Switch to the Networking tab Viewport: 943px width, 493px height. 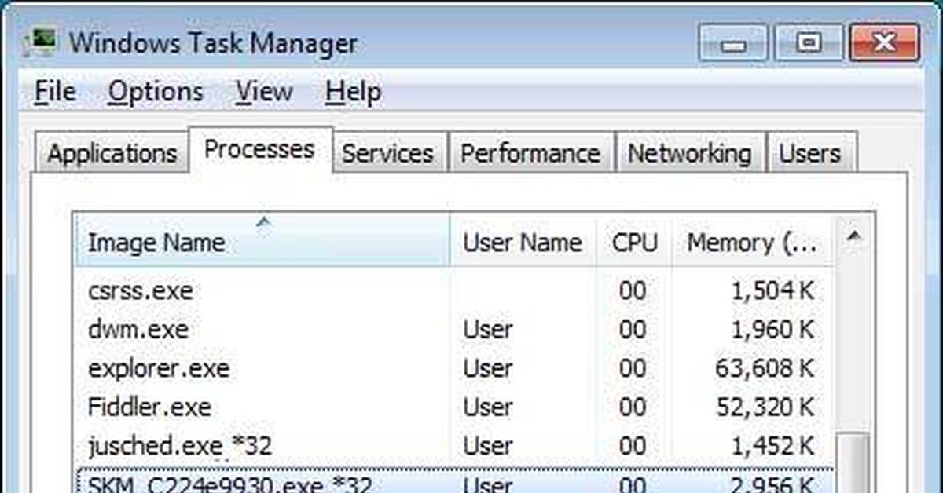688,153
